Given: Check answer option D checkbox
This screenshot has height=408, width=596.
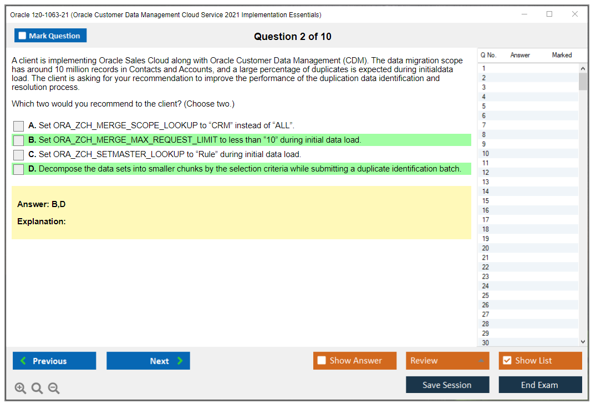Looking at the screenshot, I should click(18, 169).
